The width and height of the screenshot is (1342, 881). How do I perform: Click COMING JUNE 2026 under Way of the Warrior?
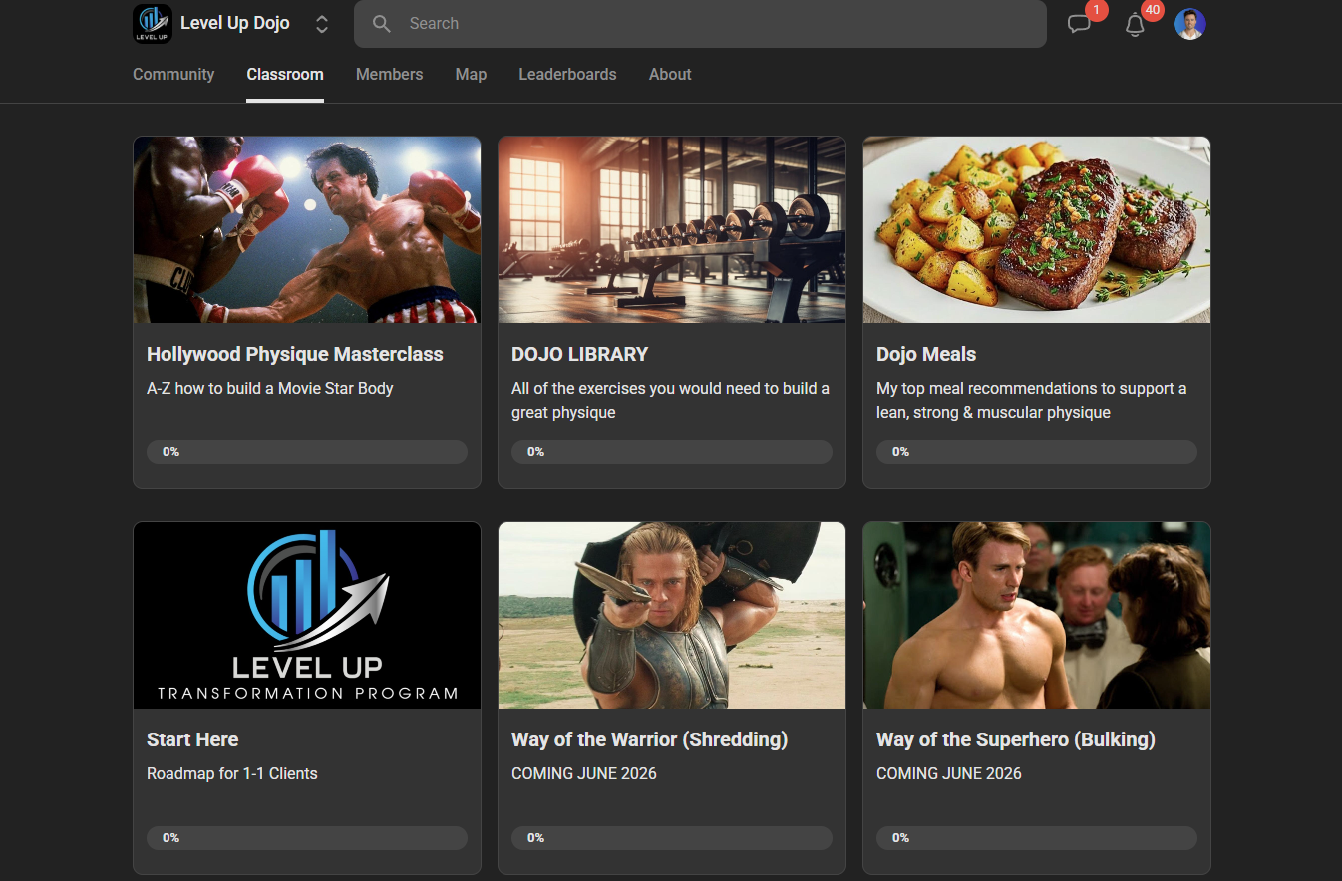pos(584,773)
